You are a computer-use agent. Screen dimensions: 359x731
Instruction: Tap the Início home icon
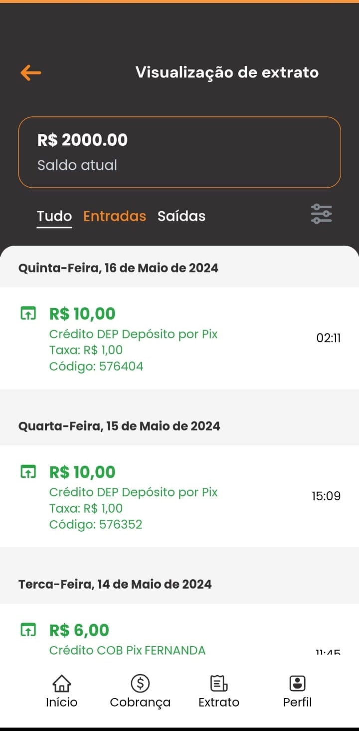click(62, 684)
